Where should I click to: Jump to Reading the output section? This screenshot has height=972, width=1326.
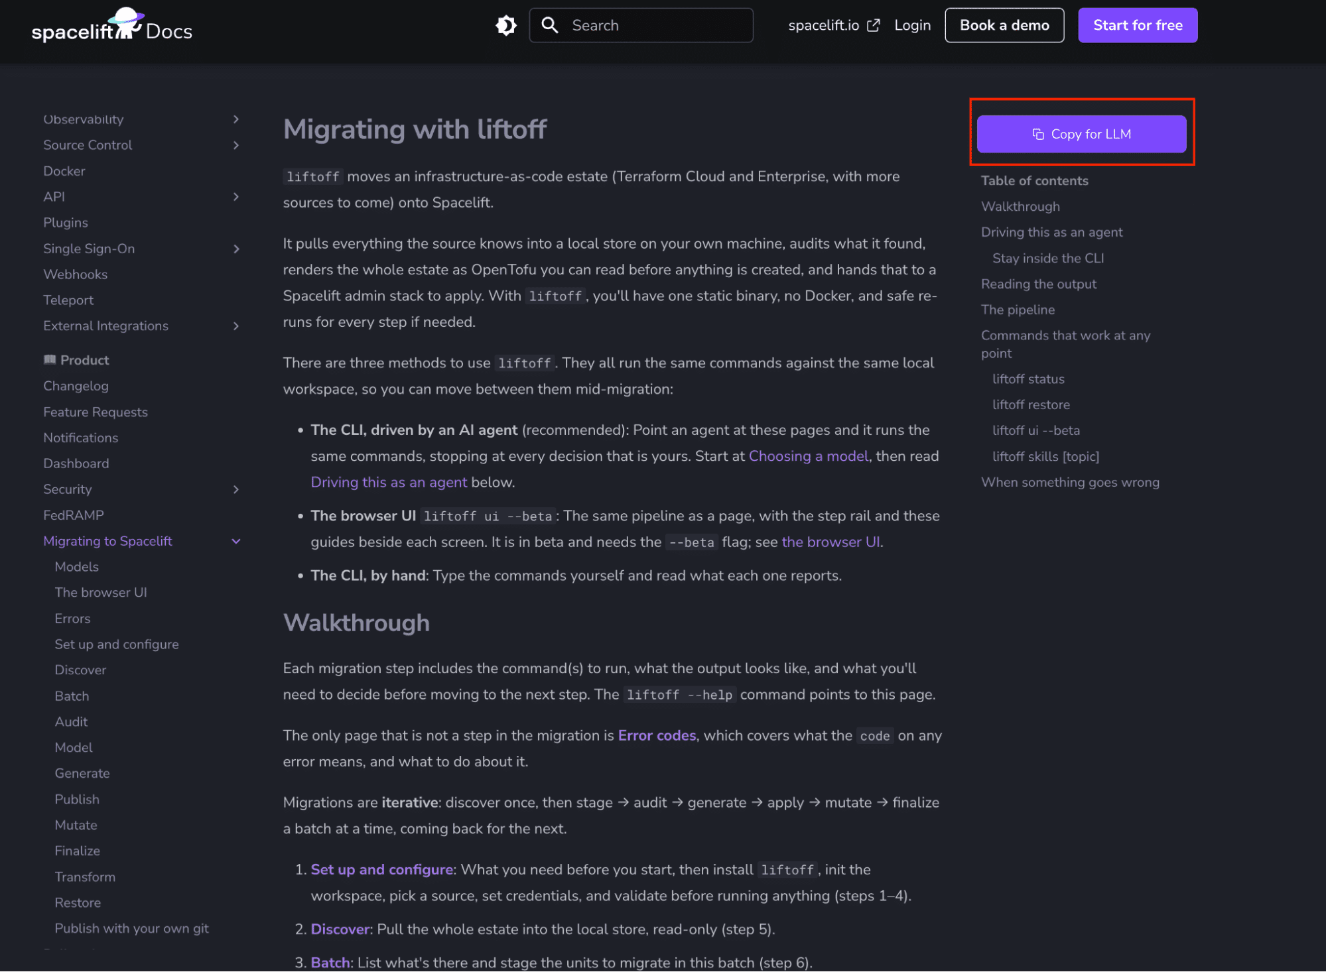click(1038, 284)
